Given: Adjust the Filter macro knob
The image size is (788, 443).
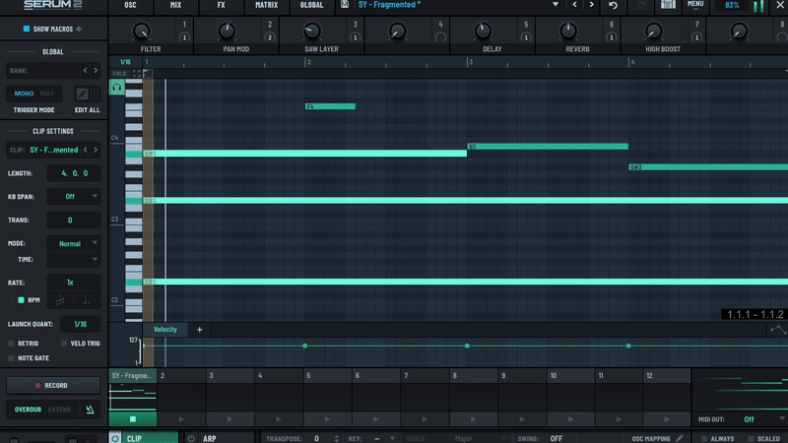Looking at the screenshot, I should (x=142, y=32).
